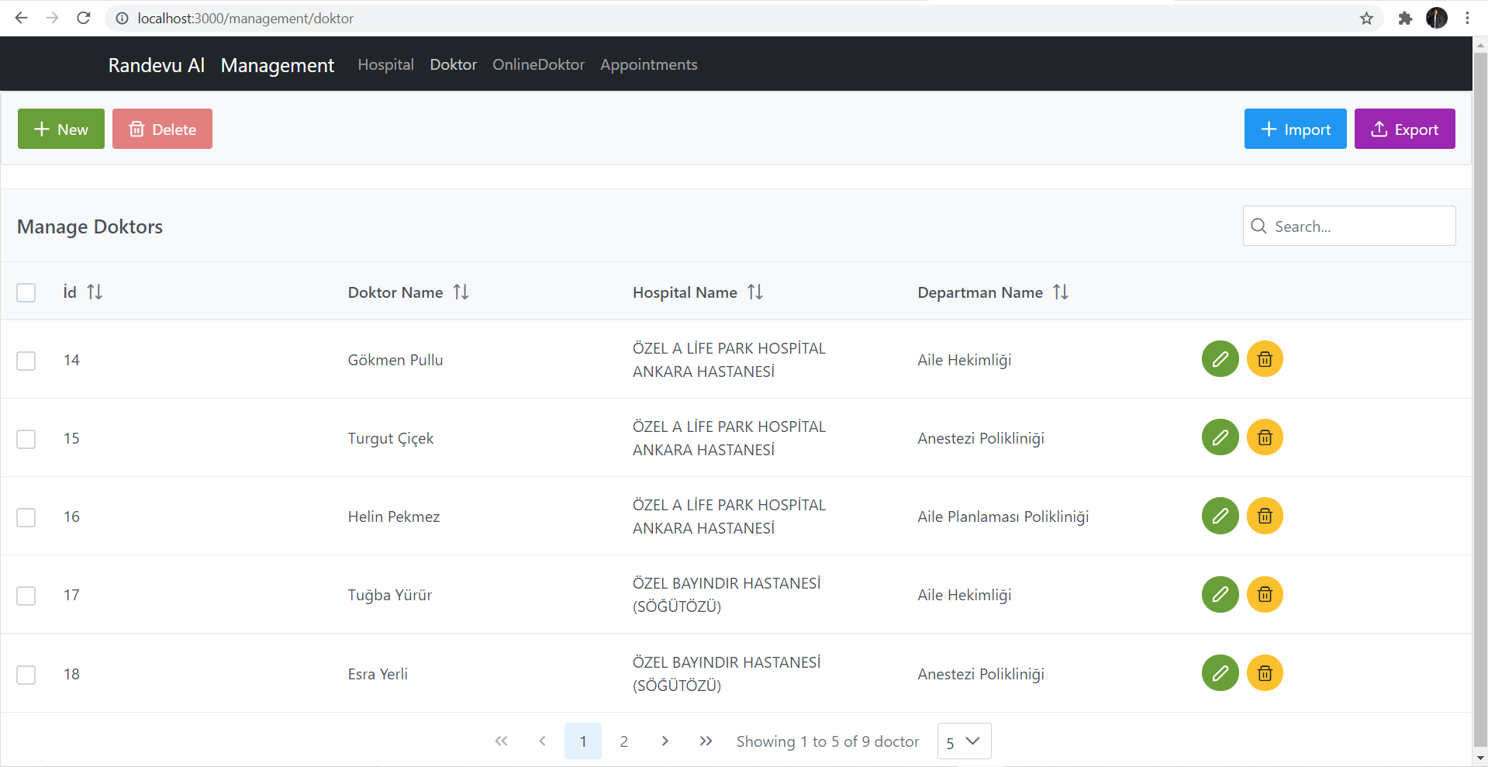Open the Appointments section

[648, 64]
